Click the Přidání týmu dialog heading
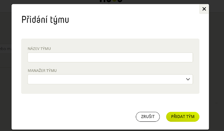The height and width of the screenshot is (131, 224). (x=45, y=19)
